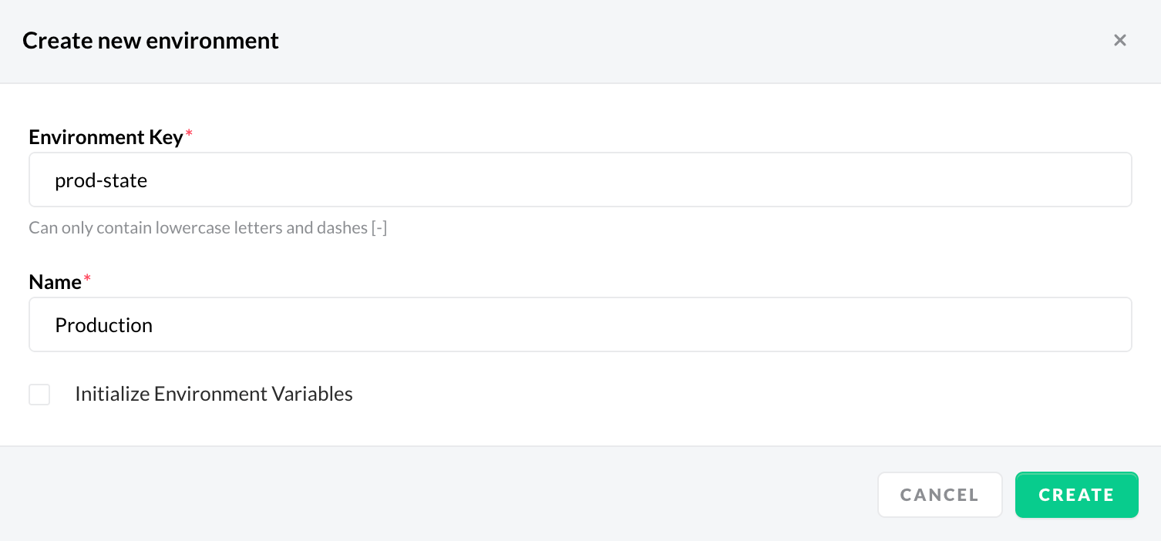
Task: Close the Create new environment dialog
Action: (1120, 40)
